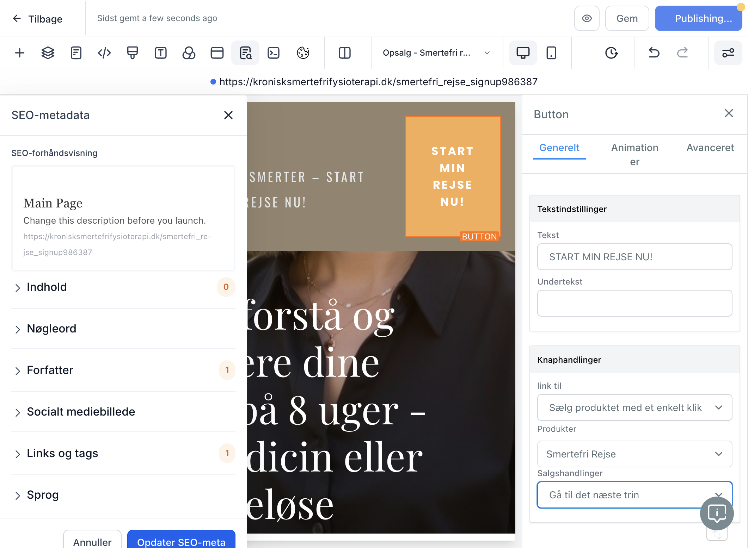Open the cookie consent icon
Viewport: 748px width, 548px height.
coord(303,53)
